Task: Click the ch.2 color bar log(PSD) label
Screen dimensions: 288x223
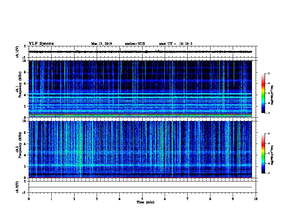Action: point(272,155)
